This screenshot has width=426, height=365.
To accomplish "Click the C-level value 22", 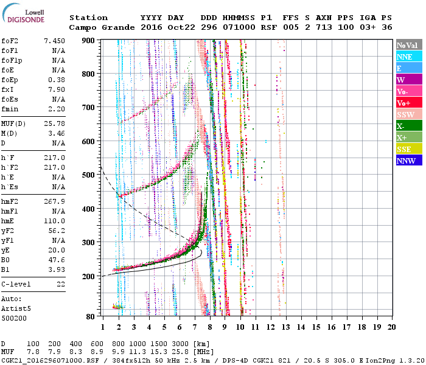I will click(61, 284).
